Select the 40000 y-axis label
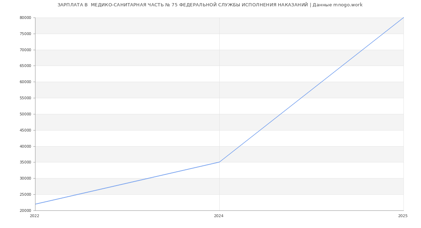 point(25,146)
